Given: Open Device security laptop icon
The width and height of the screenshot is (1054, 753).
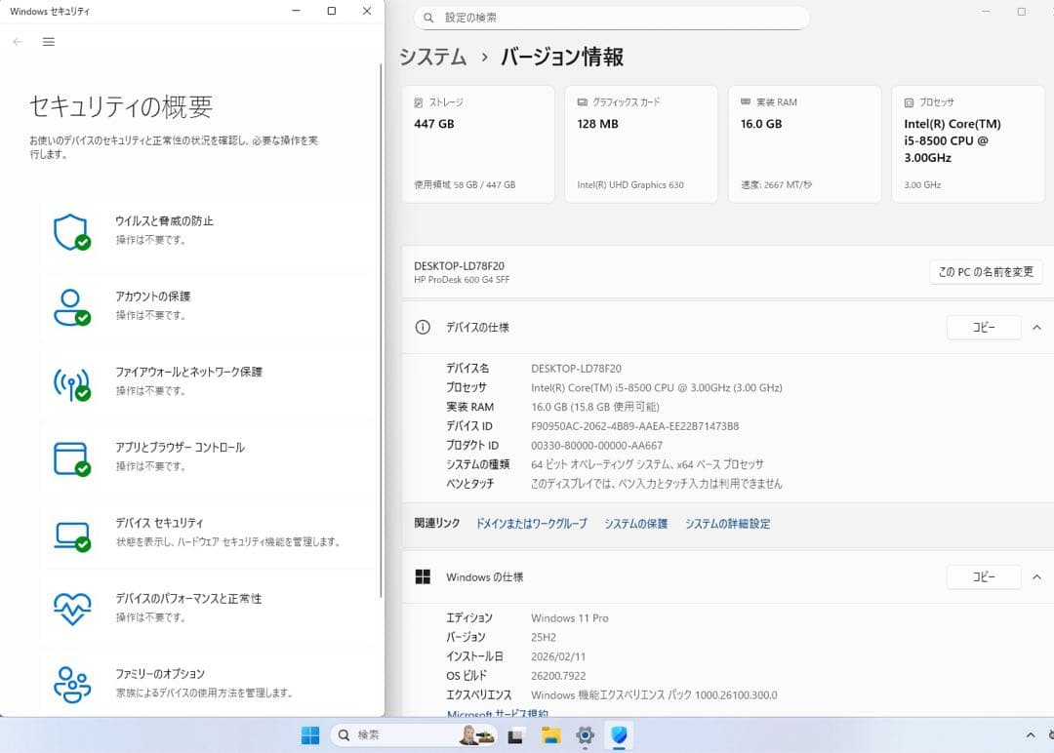Looking at the screenshot, I should (x=72, y=536).
